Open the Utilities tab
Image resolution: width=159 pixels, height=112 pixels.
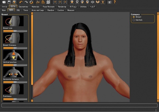(x=83, y=7)
